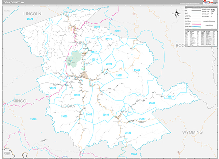Click ZIP code label 25638

pos(64,116)
